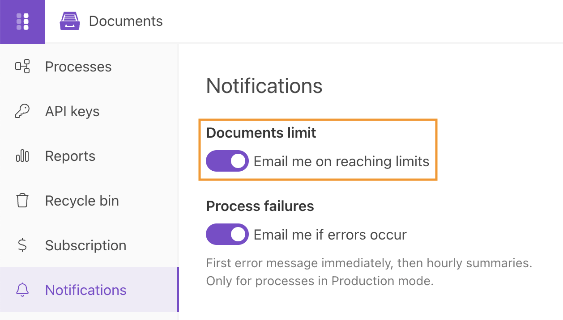
Task: Click the API keys key icon
Action: pyautogui.click(x=22, y=111)
